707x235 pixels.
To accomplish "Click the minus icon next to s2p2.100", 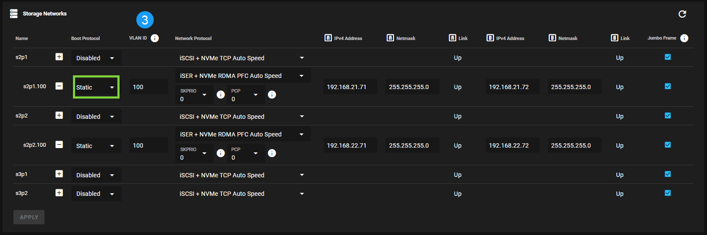I will [x=59, y=145].
